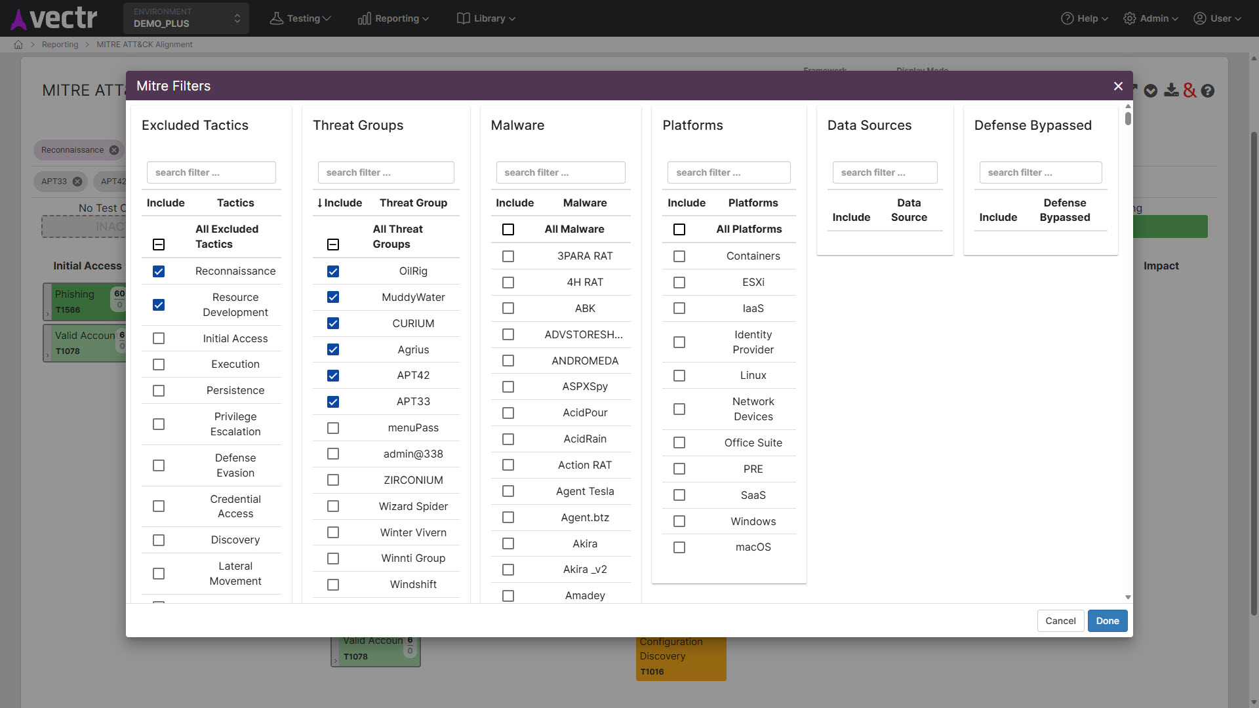The height and width of the screenshot is (708, 1259).
Task: Click the Vectr logo
Action: tap(54, 18)
